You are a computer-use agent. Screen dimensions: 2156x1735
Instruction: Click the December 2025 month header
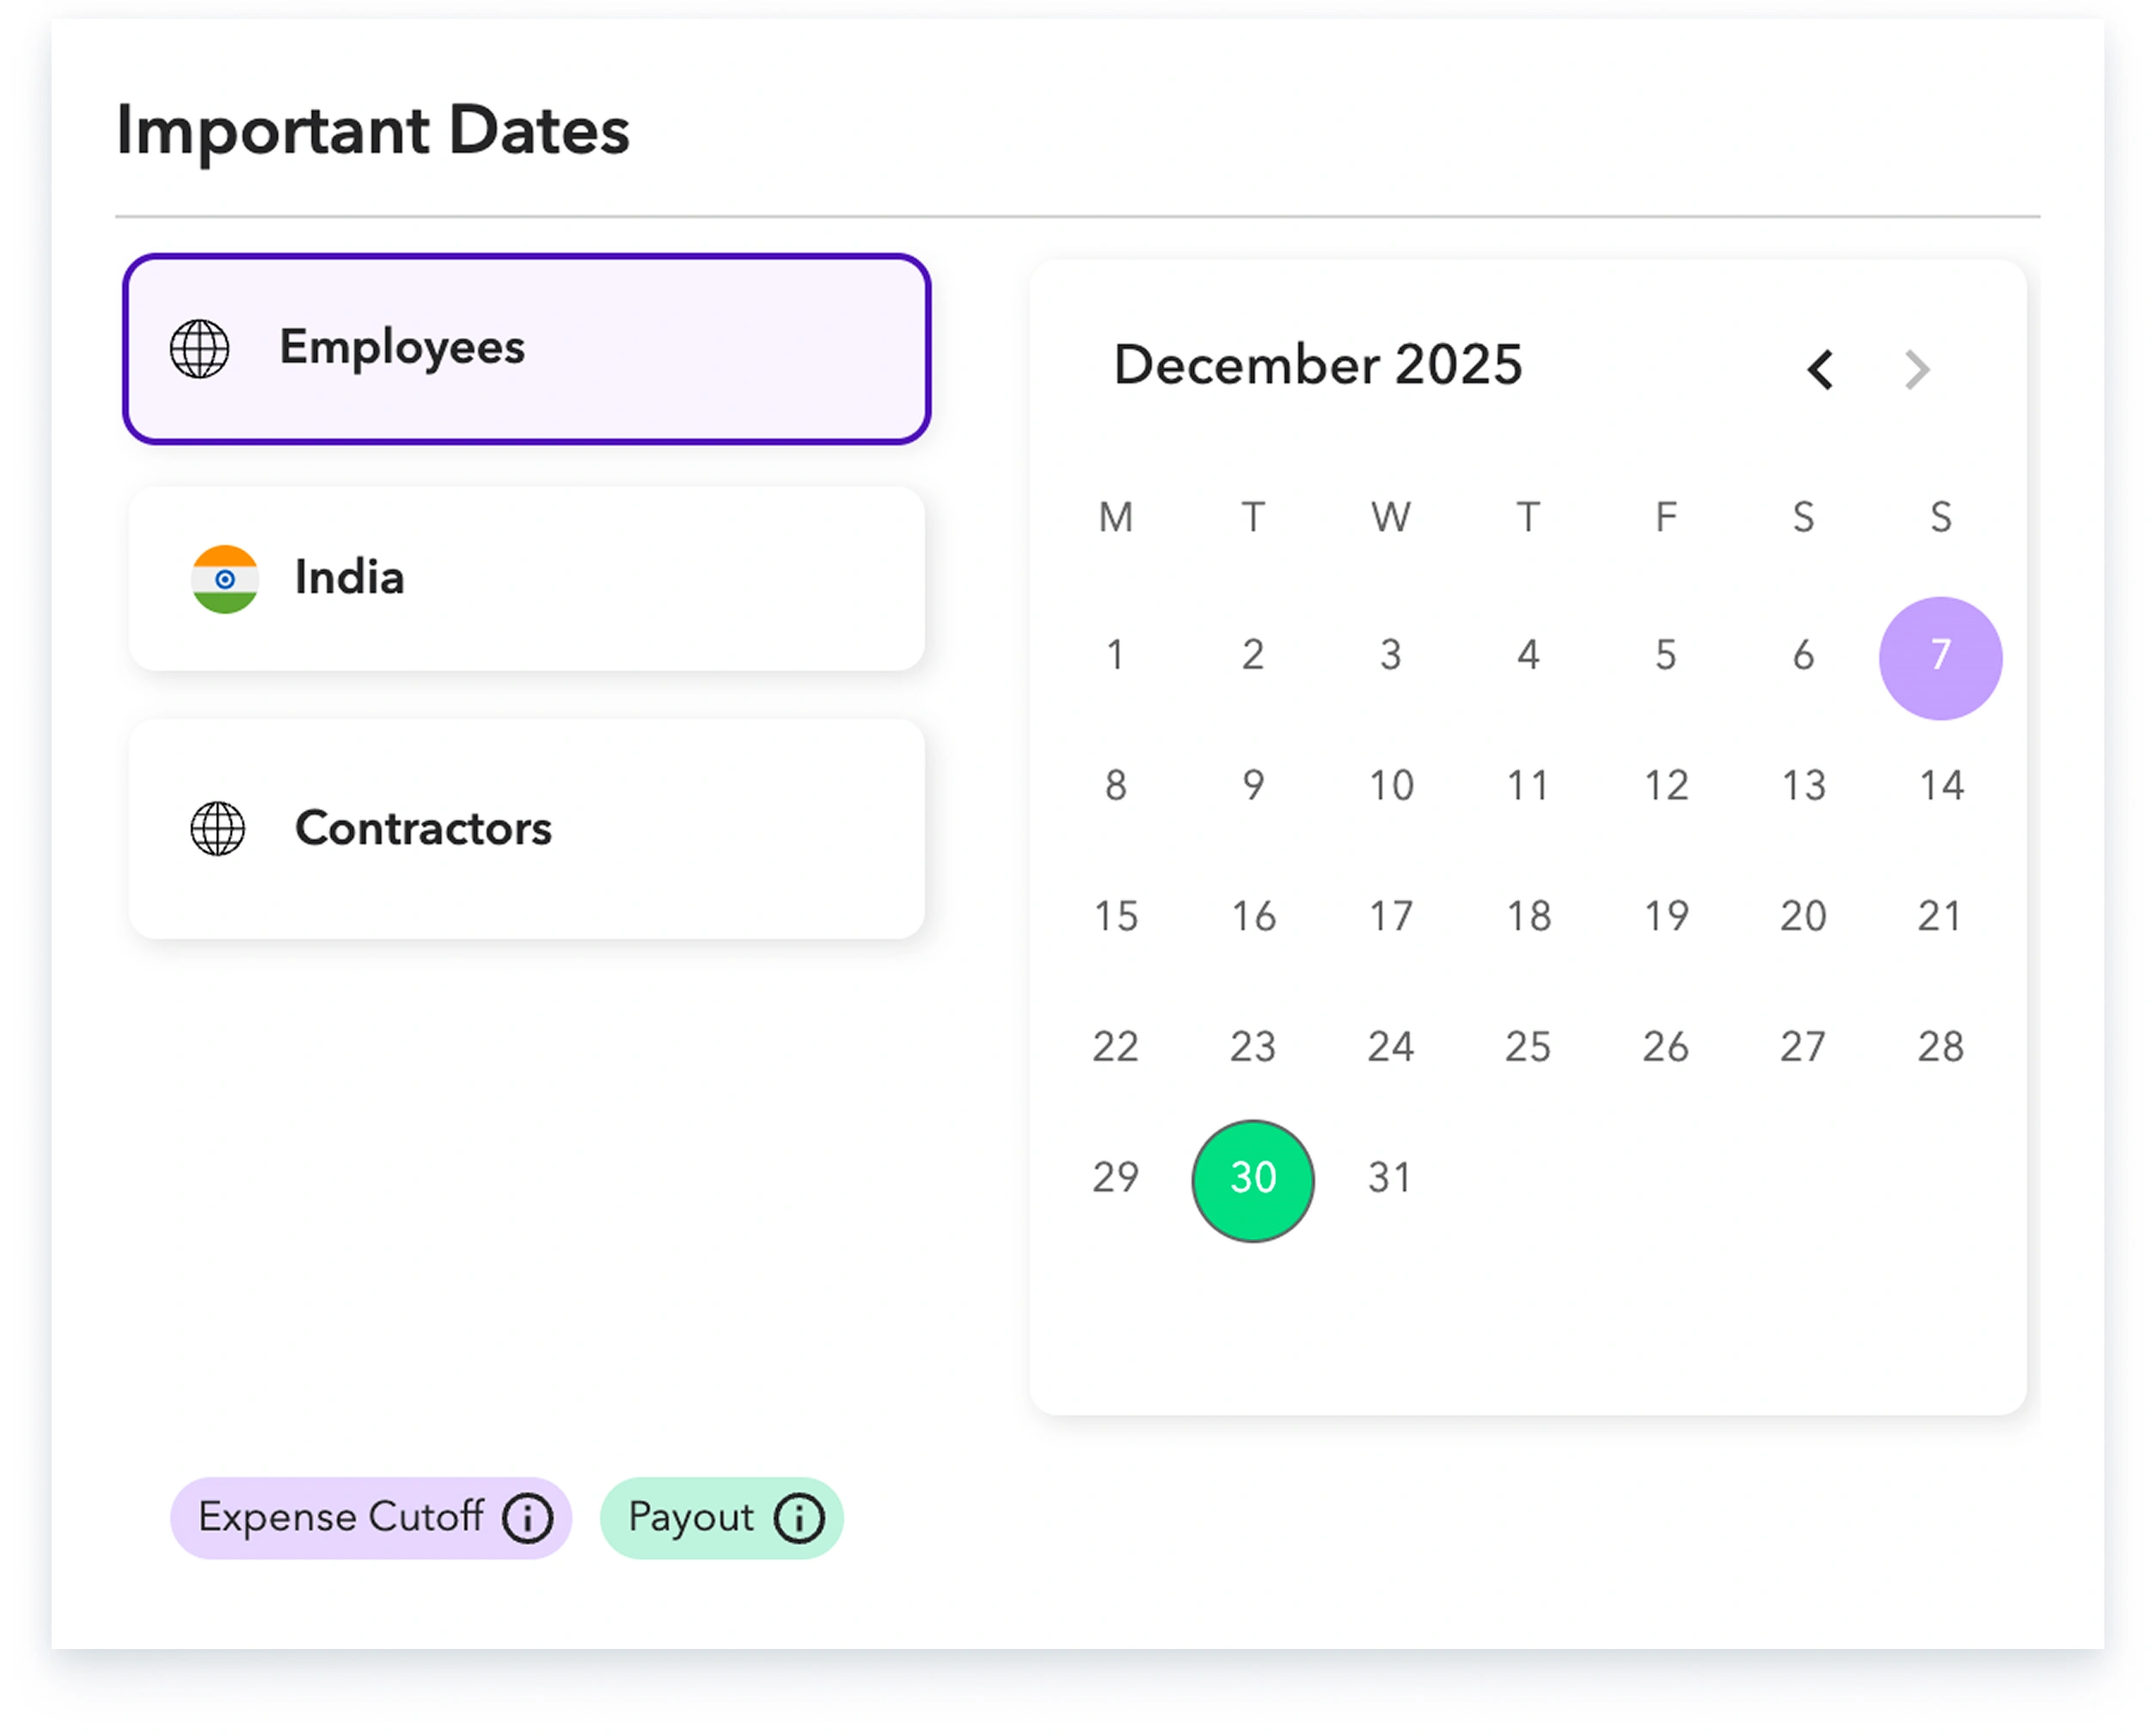pos(1318,366)
